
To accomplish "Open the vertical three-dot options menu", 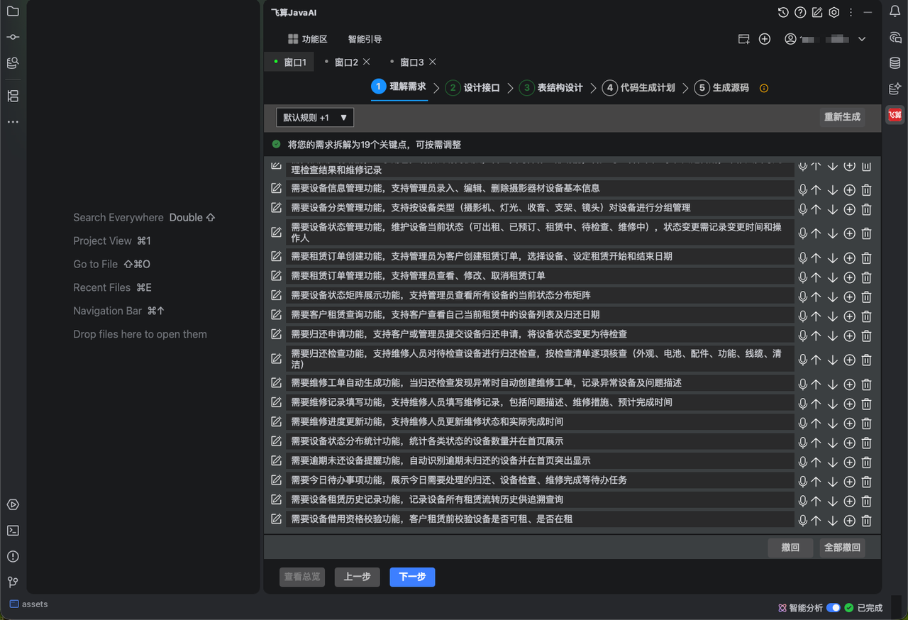I will [x=851, y=12].
